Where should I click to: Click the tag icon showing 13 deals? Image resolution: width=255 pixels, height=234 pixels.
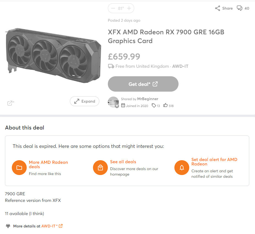pos(154,106)
